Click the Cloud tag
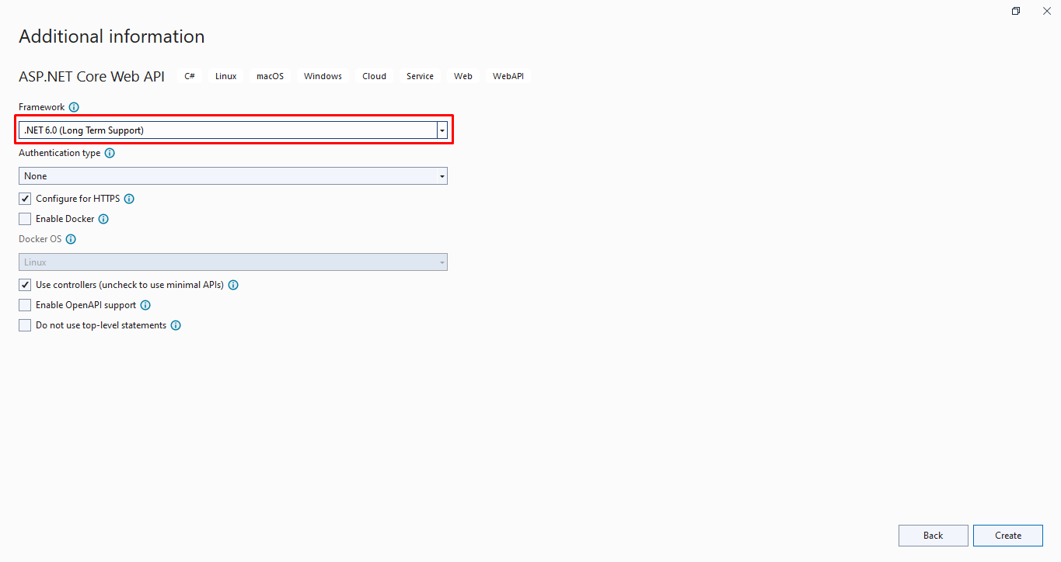 pyautogui.click(x=374, y=76)
